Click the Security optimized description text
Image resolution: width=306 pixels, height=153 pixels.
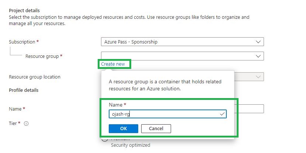pyautogui.click(x=131, y=145)
